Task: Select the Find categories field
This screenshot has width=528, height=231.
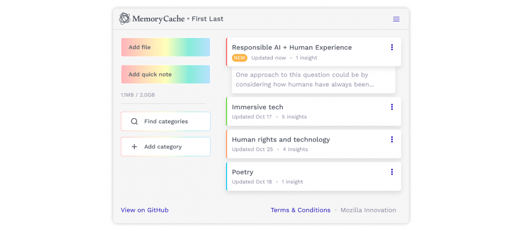Action: pyautogui.click(x=166, y=122)
